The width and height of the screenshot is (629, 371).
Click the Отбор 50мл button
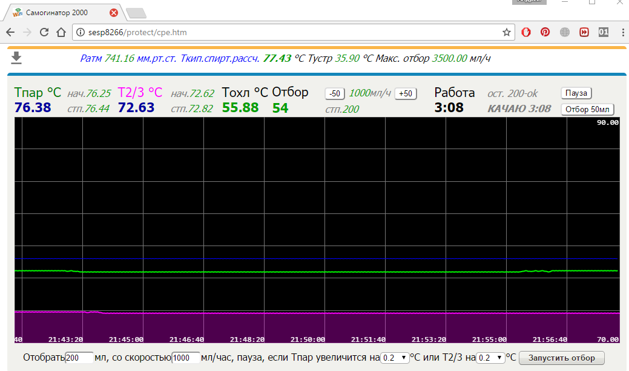(587, 110)
